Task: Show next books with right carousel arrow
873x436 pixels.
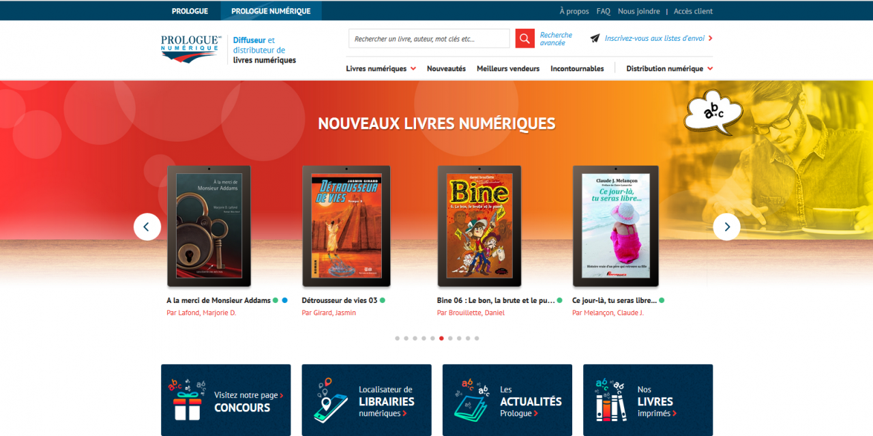Action: [x=726, y=227]
